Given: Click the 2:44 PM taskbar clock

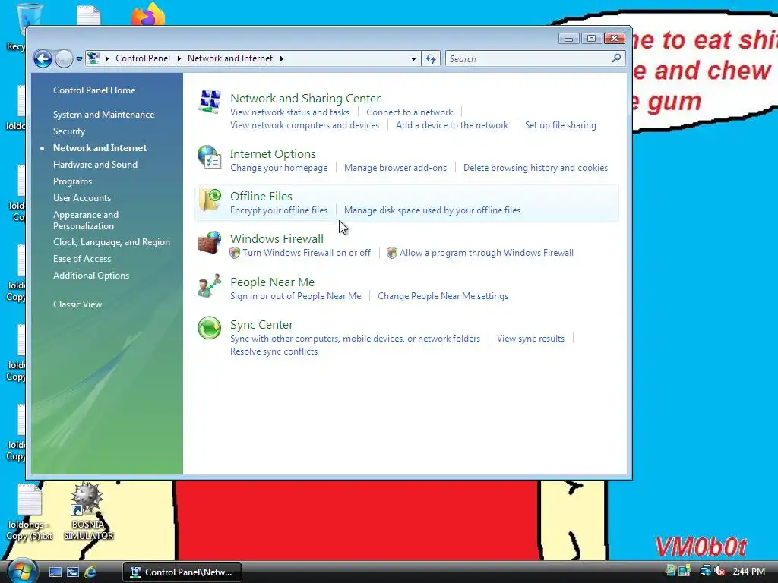Looking at the screenshot, I should coord(748,572).
